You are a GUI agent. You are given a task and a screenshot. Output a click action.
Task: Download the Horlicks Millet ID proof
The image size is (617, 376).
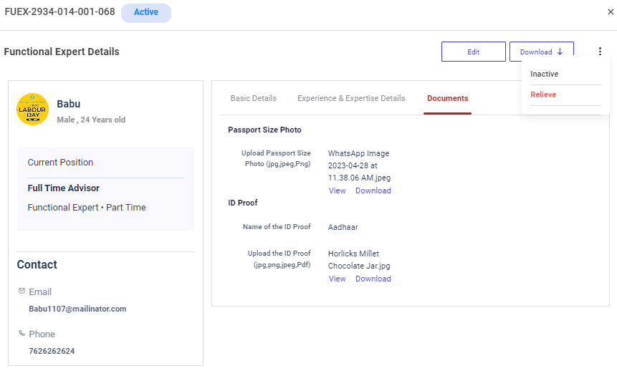[x=373, y=279]
